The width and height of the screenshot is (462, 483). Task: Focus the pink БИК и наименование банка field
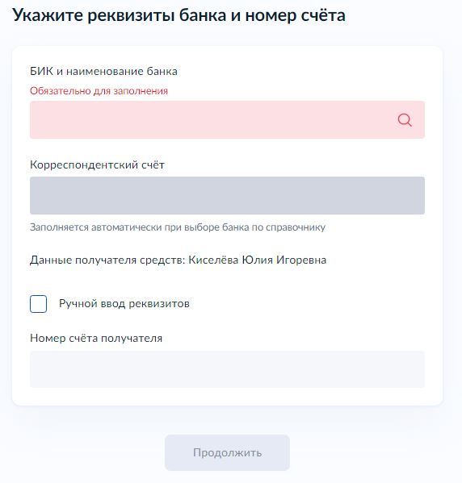click(x=227, y=119)
